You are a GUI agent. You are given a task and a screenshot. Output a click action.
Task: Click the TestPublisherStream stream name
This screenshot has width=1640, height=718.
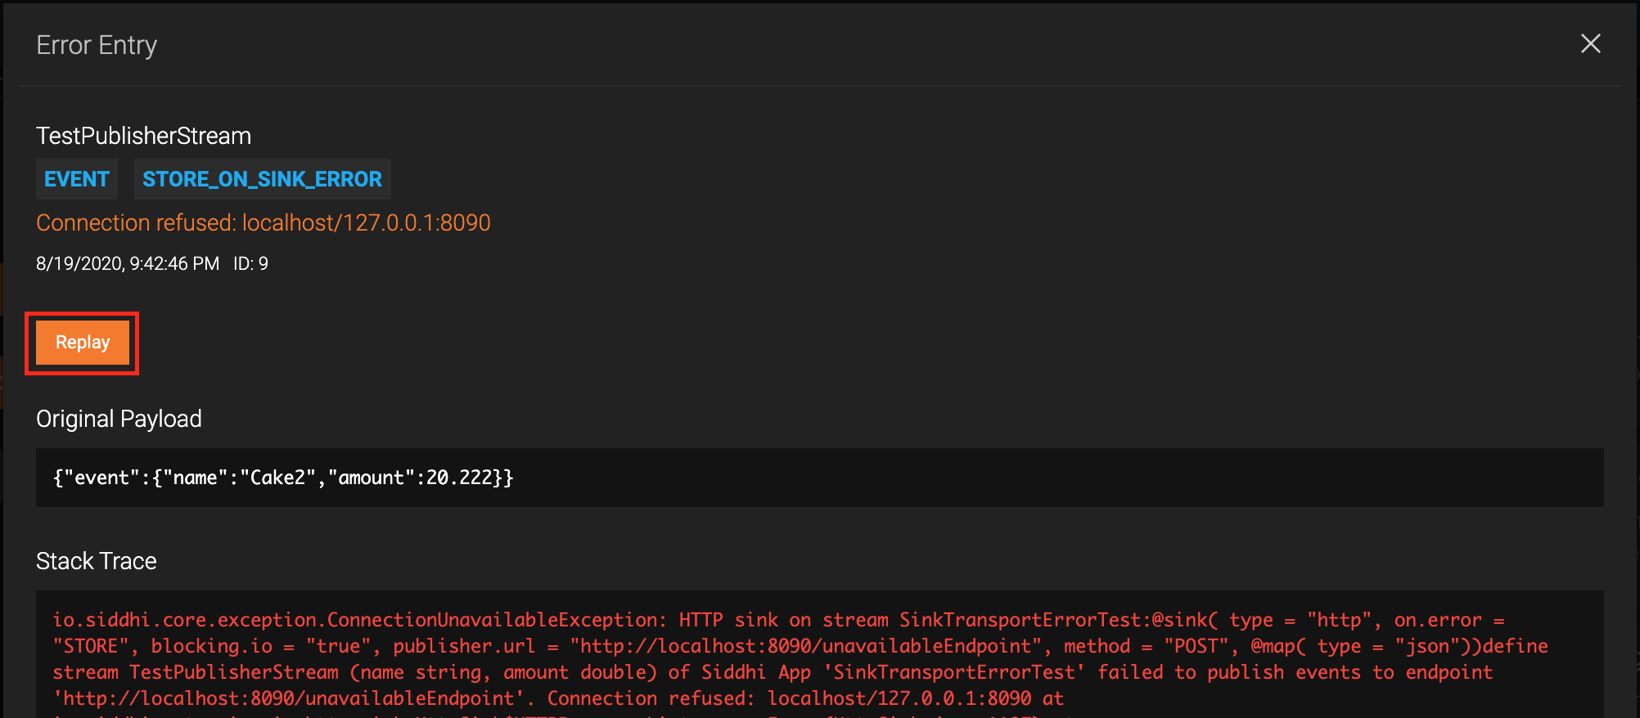[144, 136]
